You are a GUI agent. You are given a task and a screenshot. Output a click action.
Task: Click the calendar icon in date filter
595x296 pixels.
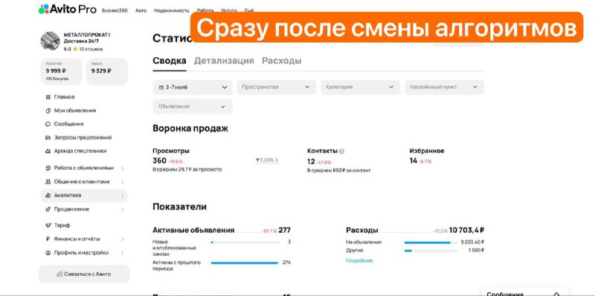161,88
